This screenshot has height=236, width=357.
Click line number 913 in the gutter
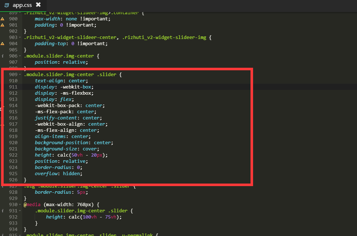(13, 99)
